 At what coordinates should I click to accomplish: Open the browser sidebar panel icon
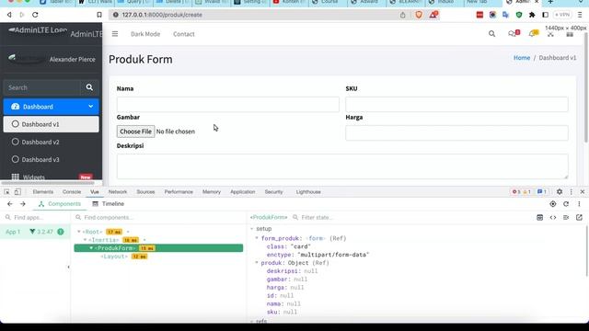(x=545, y=15)
